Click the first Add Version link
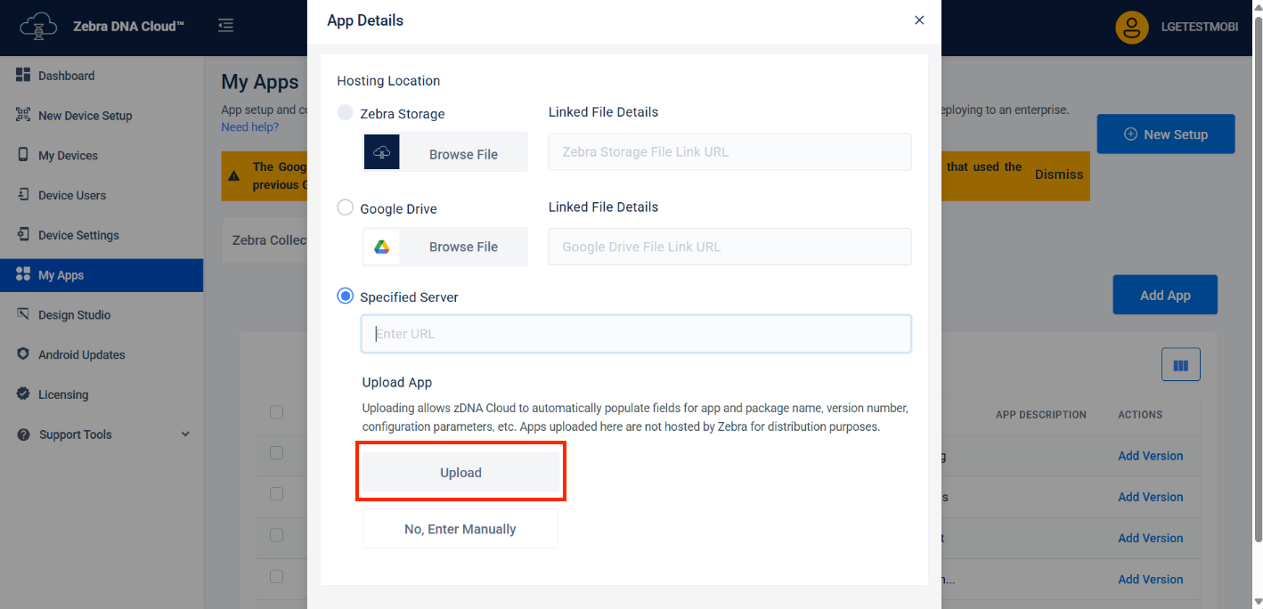 tap(1150, 456)
